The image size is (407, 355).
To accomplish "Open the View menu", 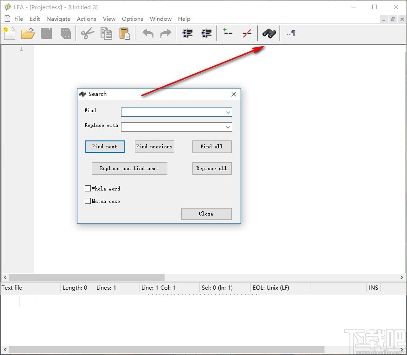I will (109, 19).
